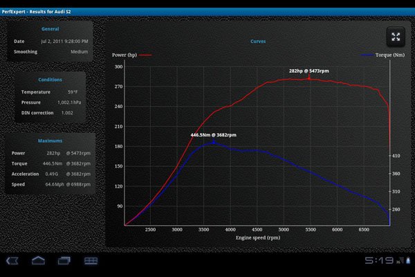Tap the Android home icon
The width and height of the screenshot is (415, 277).
pyautogui.click(x=38, y=260)
